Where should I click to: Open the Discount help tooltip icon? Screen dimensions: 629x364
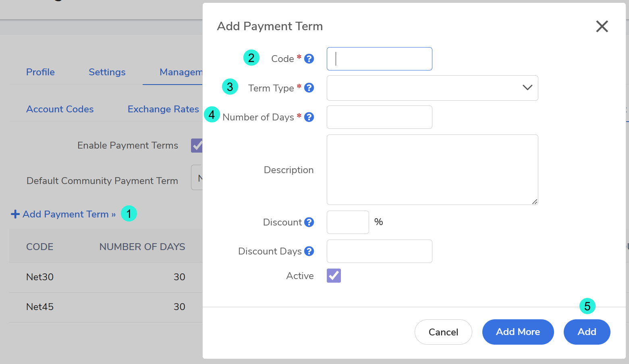coord(309,222)
